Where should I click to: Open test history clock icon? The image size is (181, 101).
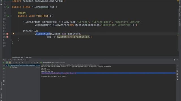[x=35, y=63]
